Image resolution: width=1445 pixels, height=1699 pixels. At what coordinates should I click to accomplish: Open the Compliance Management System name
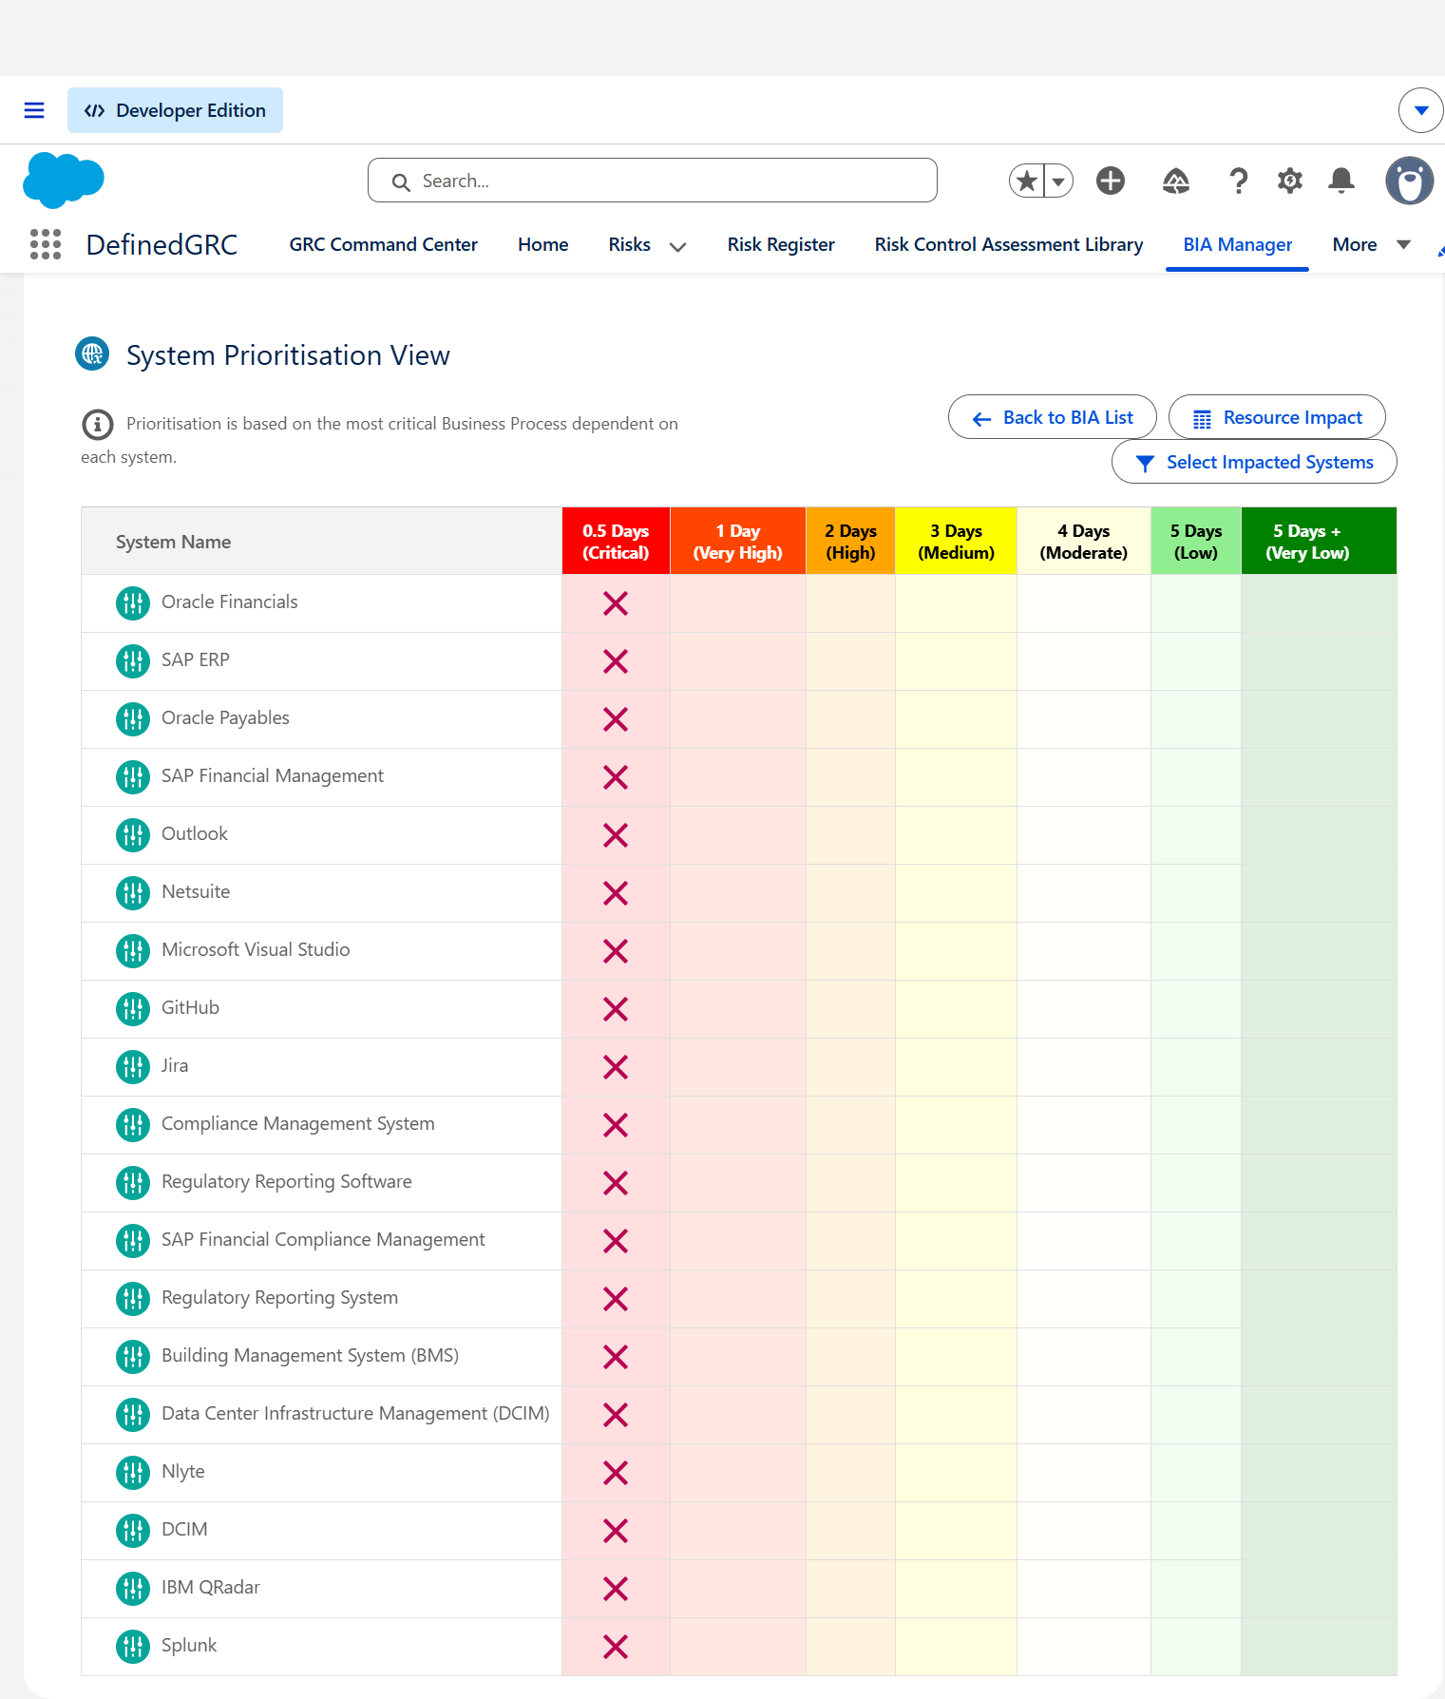pos(298,1123)
